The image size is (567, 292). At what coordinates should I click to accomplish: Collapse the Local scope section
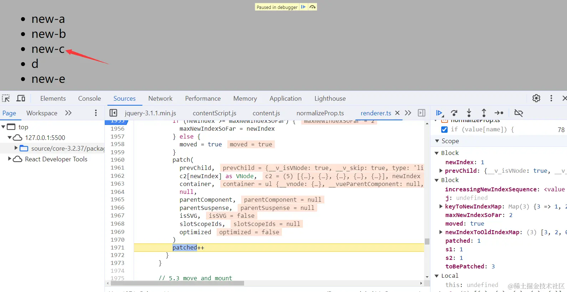(436, 276)
